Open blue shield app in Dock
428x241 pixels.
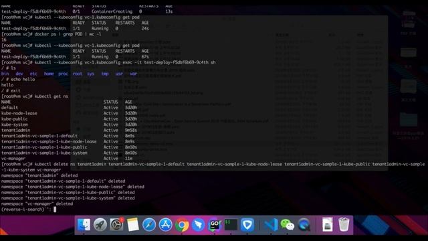coord(247,225)
